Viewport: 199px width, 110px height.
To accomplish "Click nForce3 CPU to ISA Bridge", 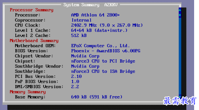I will pyautogui.click(x=103, y=71).
